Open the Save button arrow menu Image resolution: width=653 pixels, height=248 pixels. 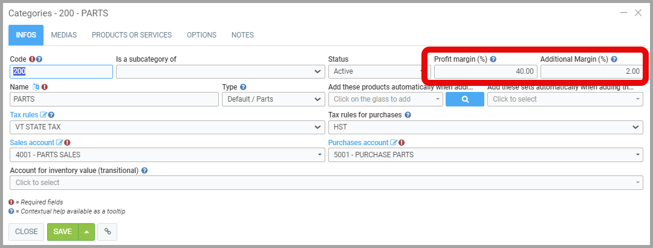[x=86, y=232]
